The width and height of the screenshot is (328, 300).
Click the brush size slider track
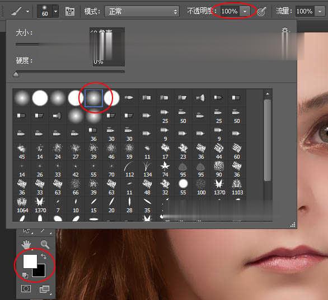[x=52, y=44]
